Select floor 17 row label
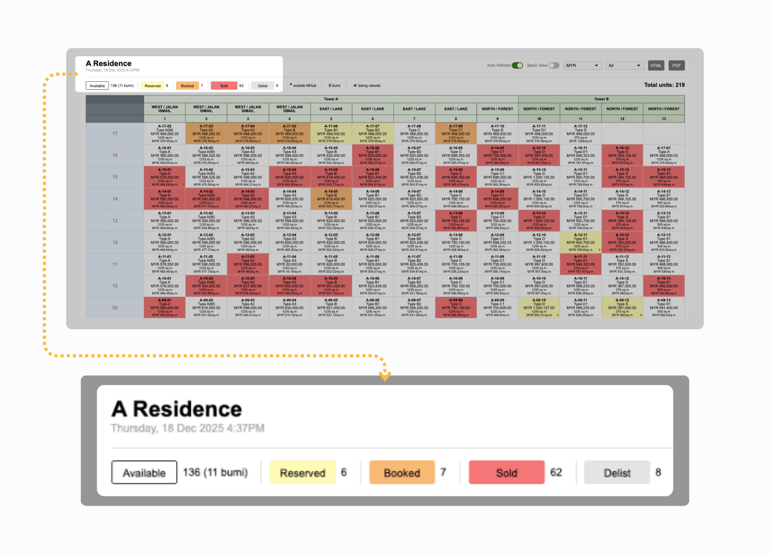This screenshot has height=554, width=770. (x=115, y=134)
